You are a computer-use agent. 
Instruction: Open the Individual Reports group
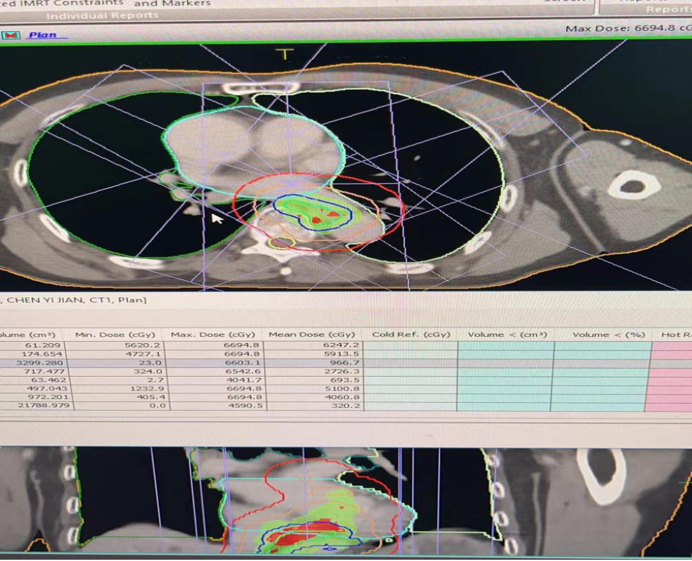pos(103,15)
